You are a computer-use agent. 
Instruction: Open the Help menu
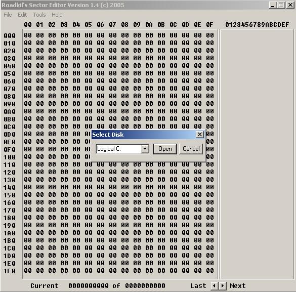(57, 15)
